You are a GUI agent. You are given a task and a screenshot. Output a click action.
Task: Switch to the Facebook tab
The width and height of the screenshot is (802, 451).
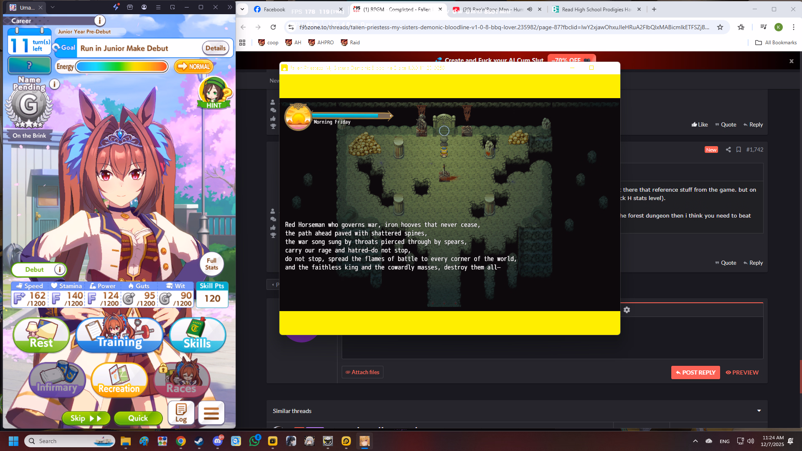[274, 9]
